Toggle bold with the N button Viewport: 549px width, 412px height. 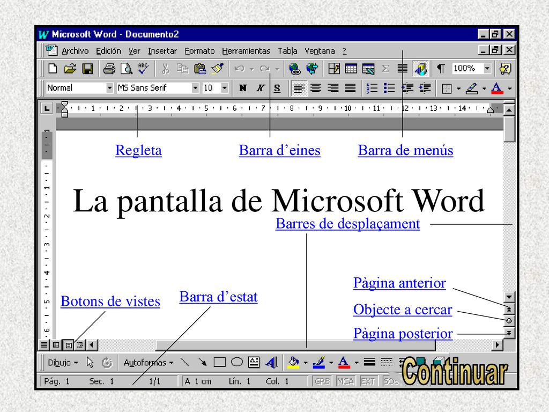[243, 88]
